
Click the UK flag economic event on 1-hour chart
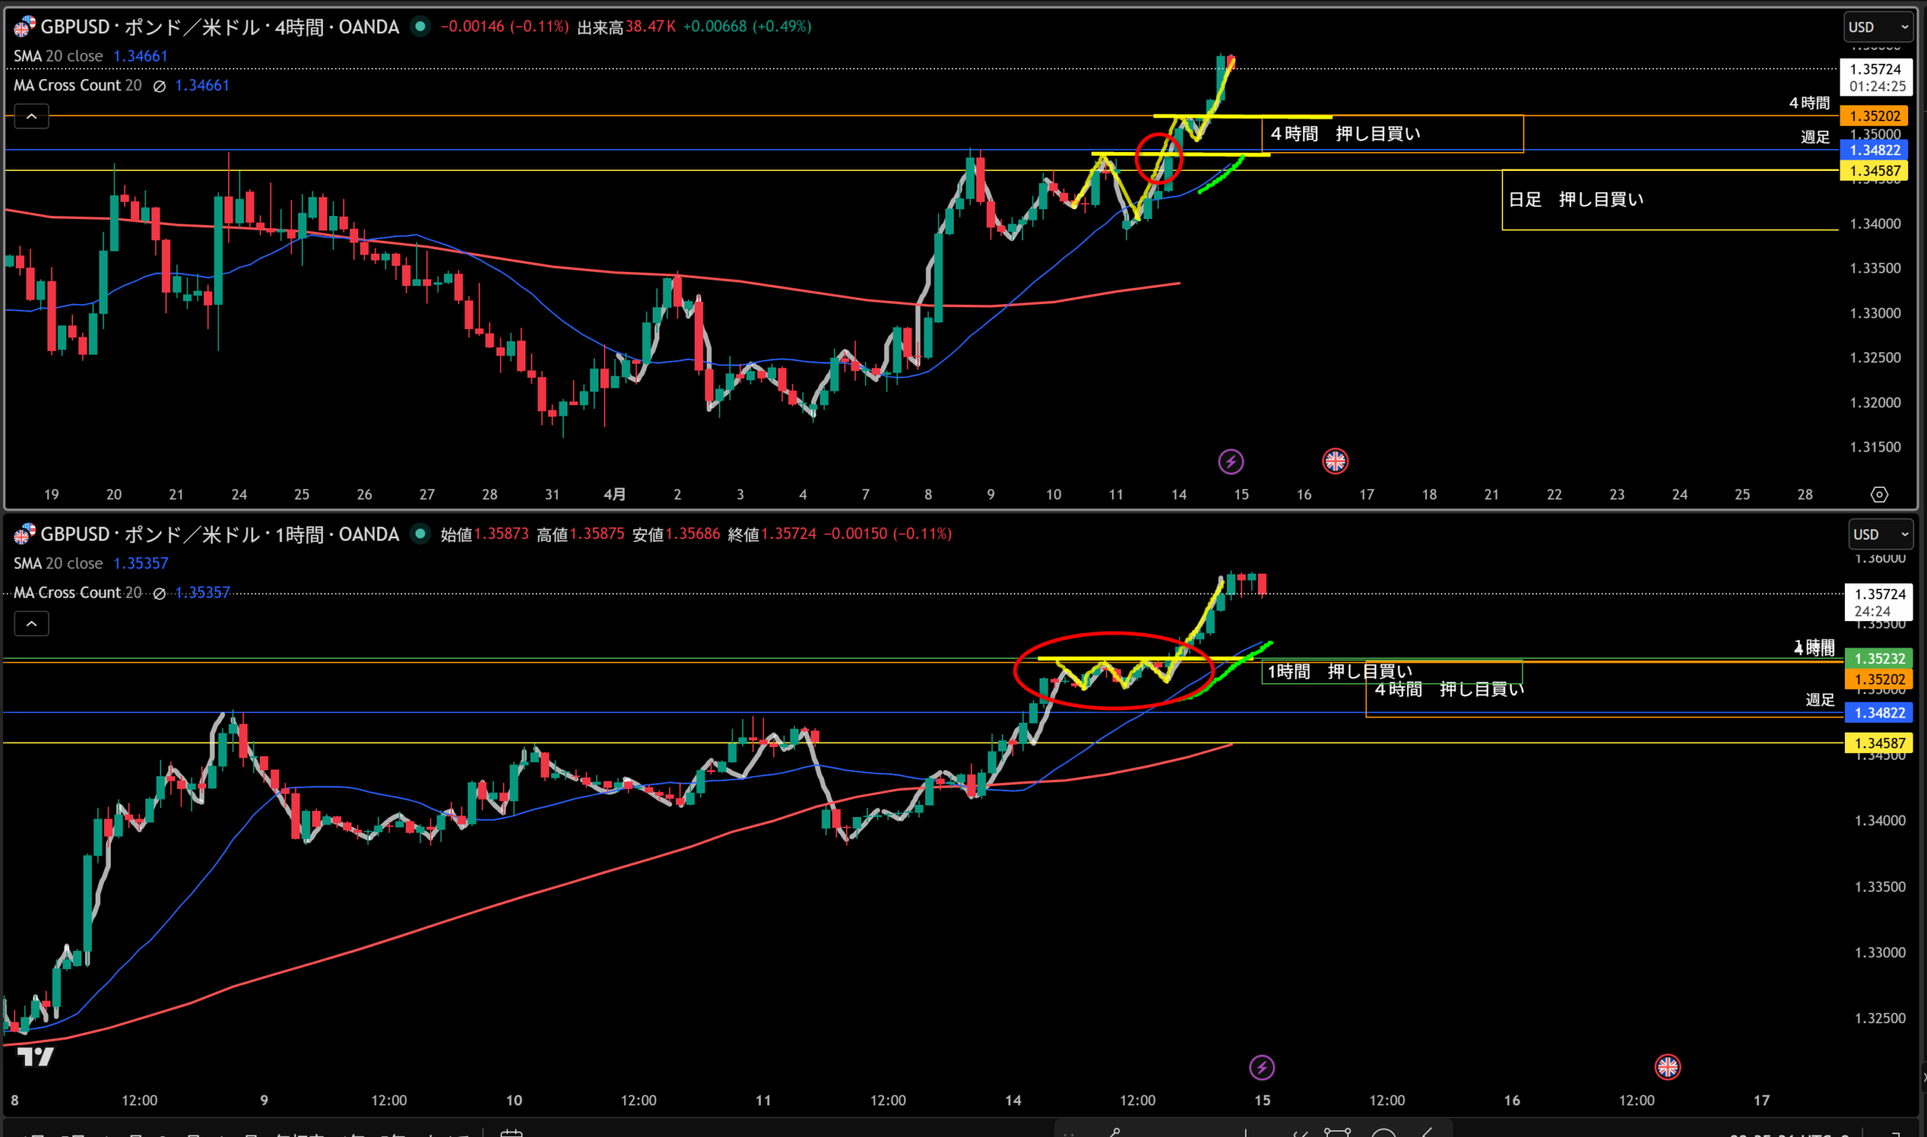(x=1667, y=1066)
